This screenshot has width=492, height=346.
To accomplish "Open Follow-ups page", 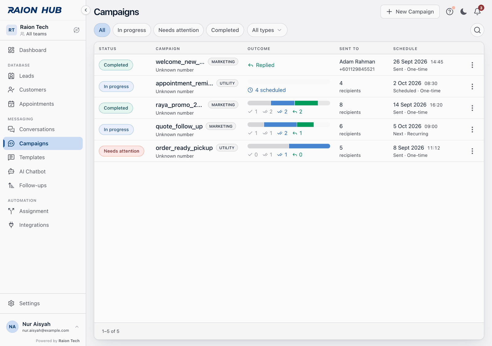I will (x=43, y=185).
